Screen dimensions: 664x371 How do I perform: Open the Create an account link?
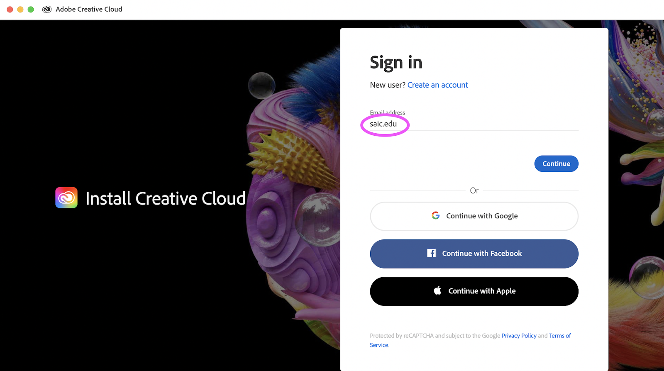click(x=437, y=85)
